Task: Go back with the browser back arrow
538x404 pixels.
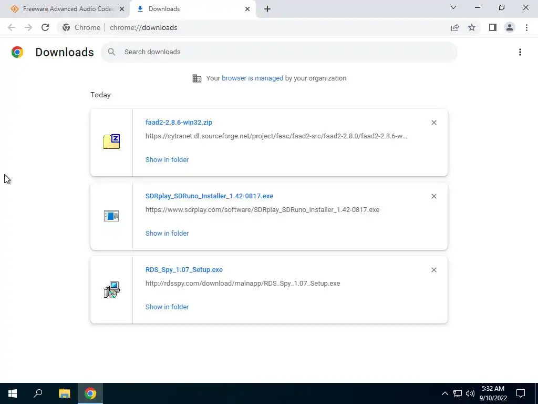Action: (12, 27)
